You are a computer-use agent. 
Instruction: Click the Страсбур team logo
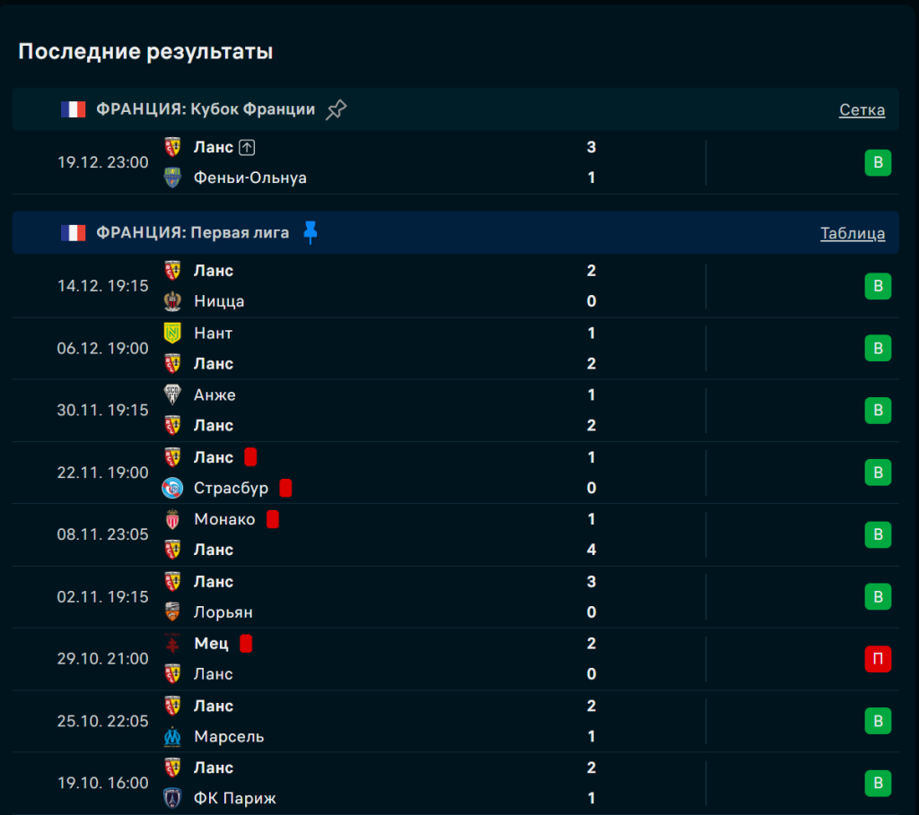(172, 488)
